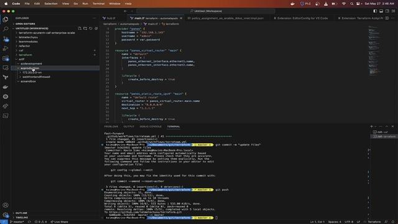Switch to the OUTPUT panel tab
Image resolution: width=398 pixels, height=224 pixels.
coord(129,126)
